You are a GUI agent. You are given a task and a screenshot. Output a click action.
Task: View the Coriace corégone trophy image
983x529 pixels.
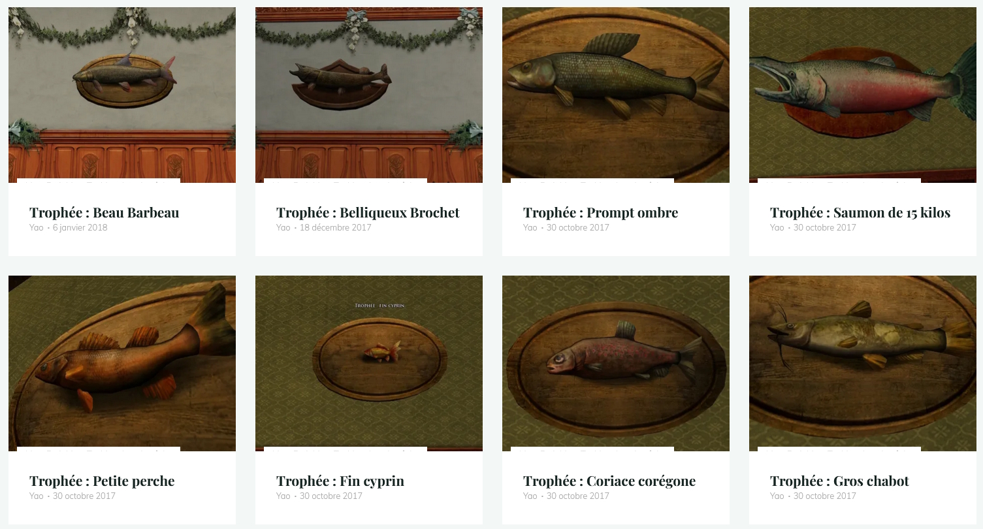[616, 363]
